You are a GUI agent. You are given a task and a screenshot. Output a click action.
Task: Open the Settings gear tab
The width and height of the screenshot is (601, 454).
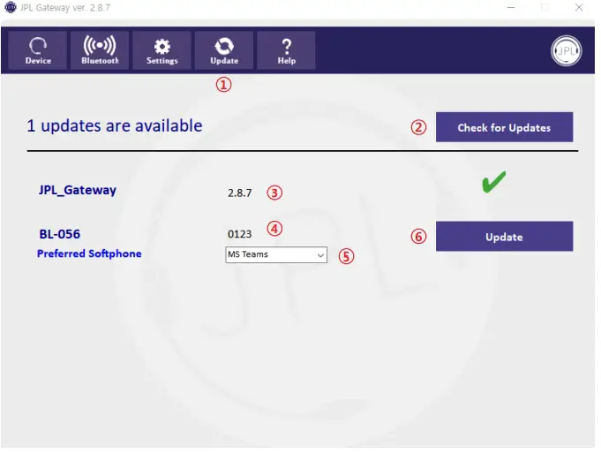[162, 50]
